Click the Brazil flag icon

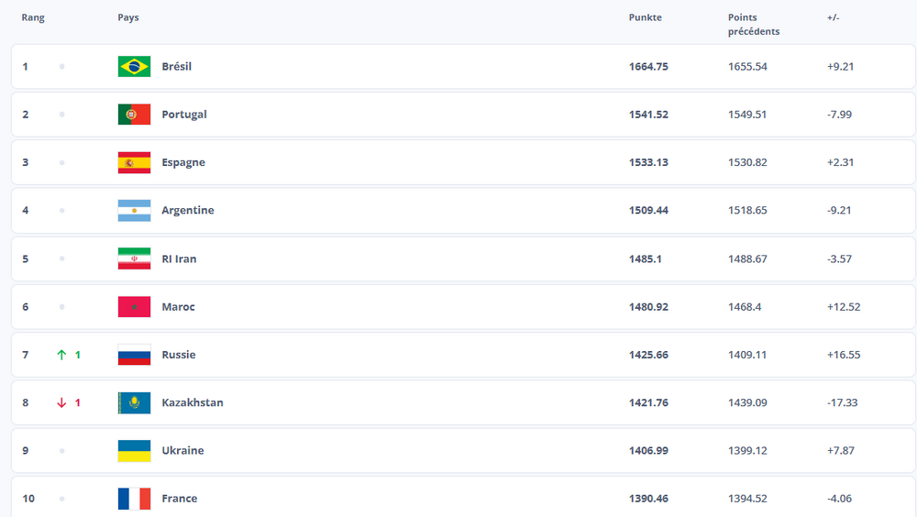[134, 67]
